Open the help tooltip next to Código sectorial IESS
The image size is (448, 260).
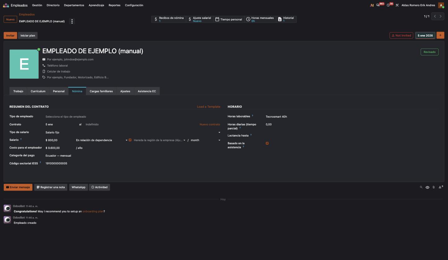tap(40, 162)
